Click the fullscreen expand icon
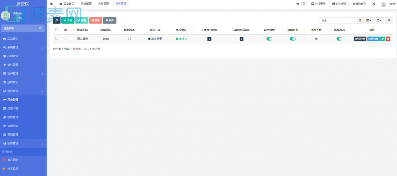This screenshot has width=397, height=176. click(x=374, y=4)
